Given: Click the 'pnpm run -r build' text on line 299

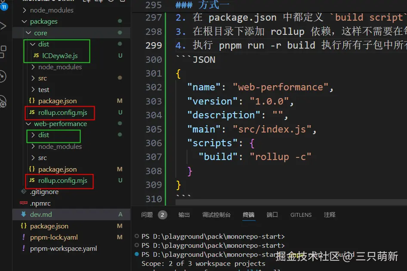Looking at the screenshot, I should [267, 46].
